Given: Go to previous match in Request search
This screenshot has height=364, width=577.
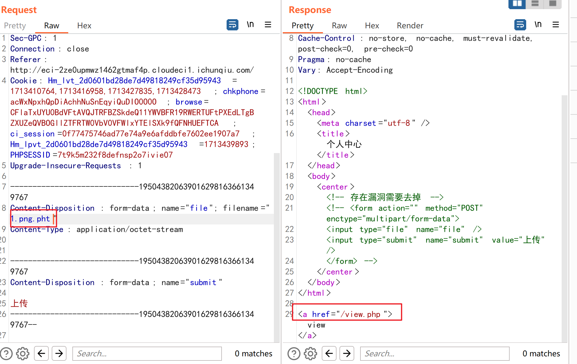Looking at the screenshot, I should (41, 353).
